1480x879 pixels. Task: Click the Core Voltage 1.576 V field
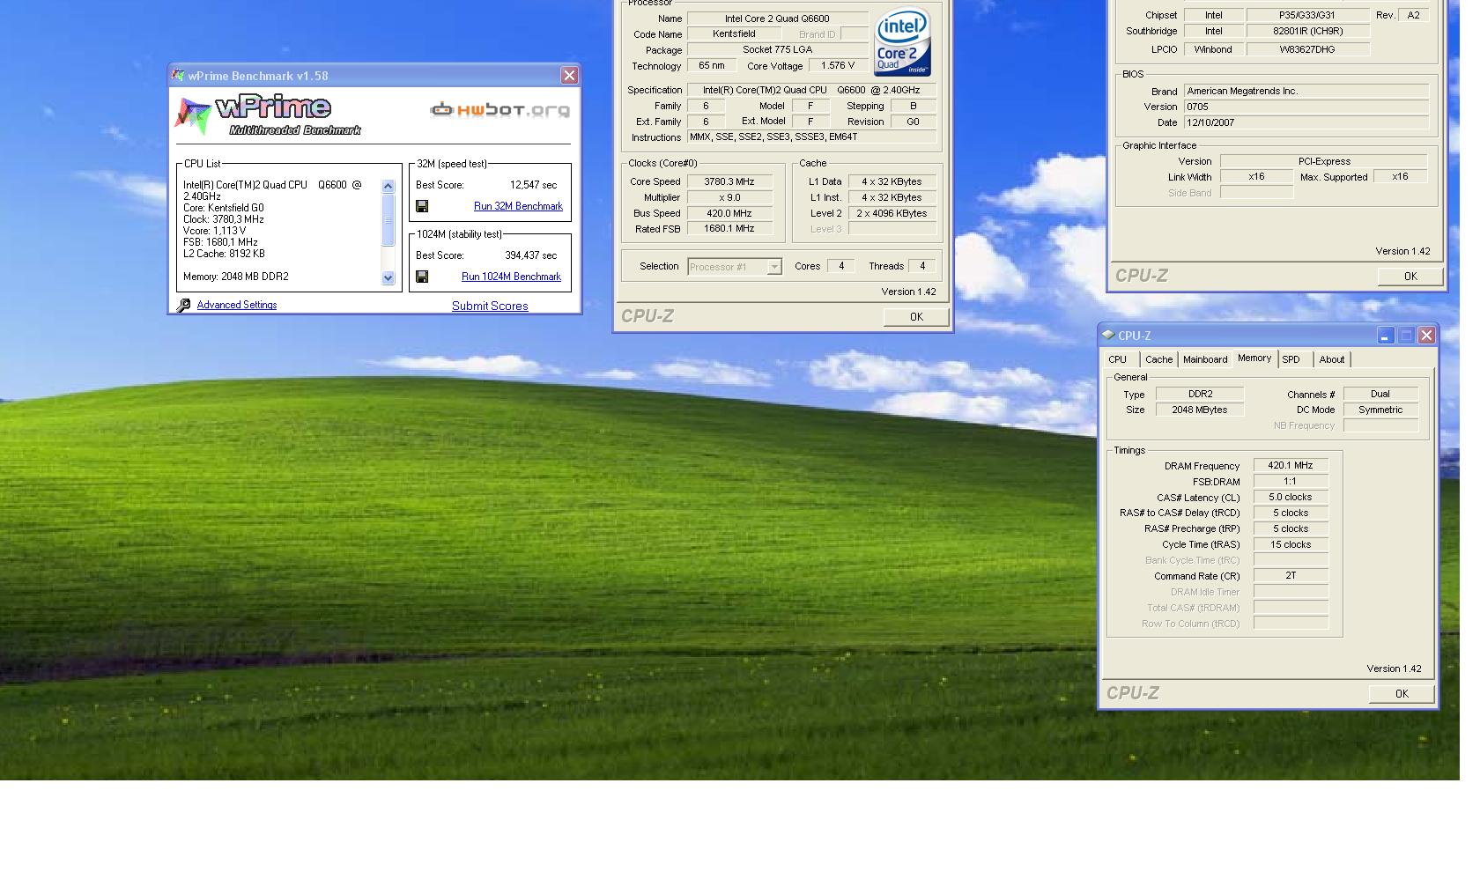pyautogui.click(x=838, y=65)
